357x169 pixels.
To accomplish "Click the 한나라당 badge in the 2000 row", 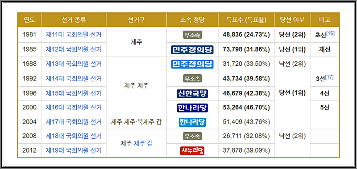I will coord(192,108).
